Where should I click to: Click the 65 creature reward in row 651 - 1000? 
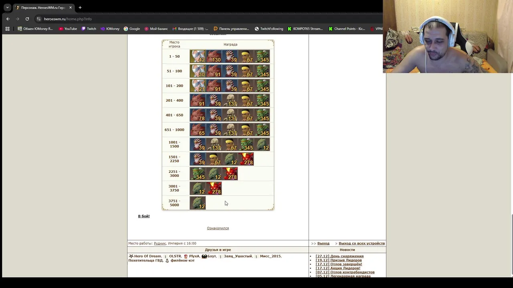[198, 130]
